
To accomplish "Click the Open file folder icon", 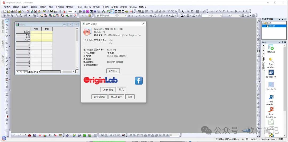I will click(x=44, y=11).
